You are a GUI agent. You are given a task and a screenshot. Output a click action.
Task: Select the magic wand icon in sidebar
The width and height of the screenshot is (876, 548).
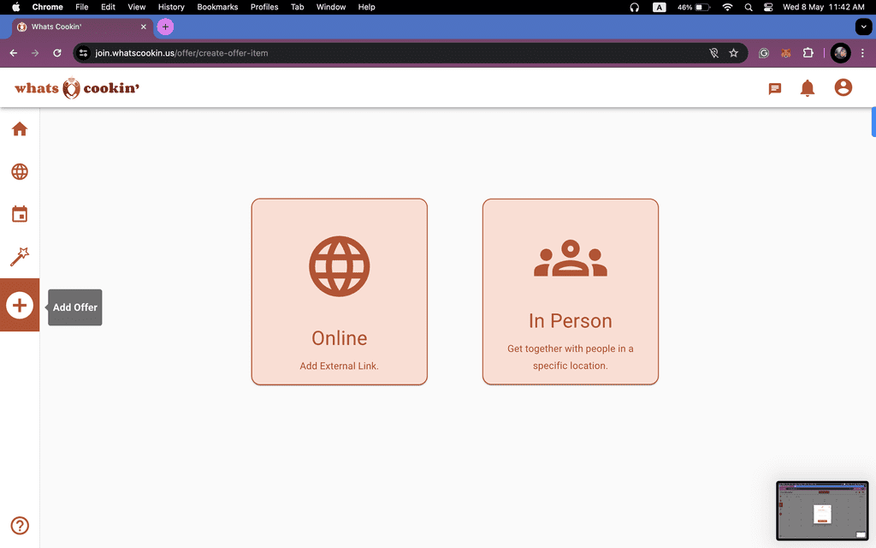pyautogui.click(x=20, y=257)
